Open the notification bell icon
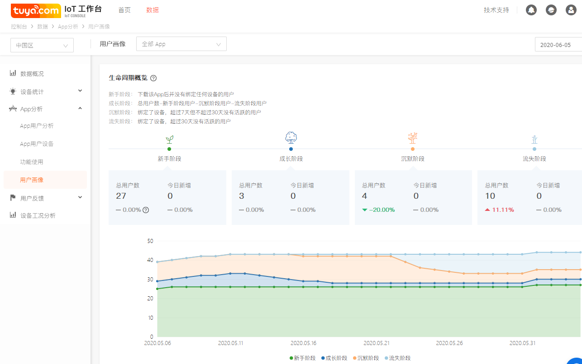 click(531, 10)
